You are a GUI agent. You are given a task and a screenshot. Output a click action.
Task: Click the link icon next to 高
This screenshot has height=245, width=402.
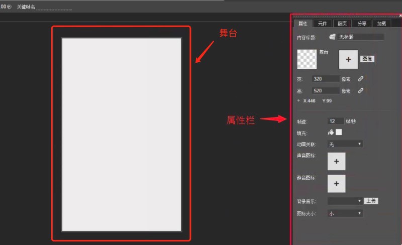[360, 91]
